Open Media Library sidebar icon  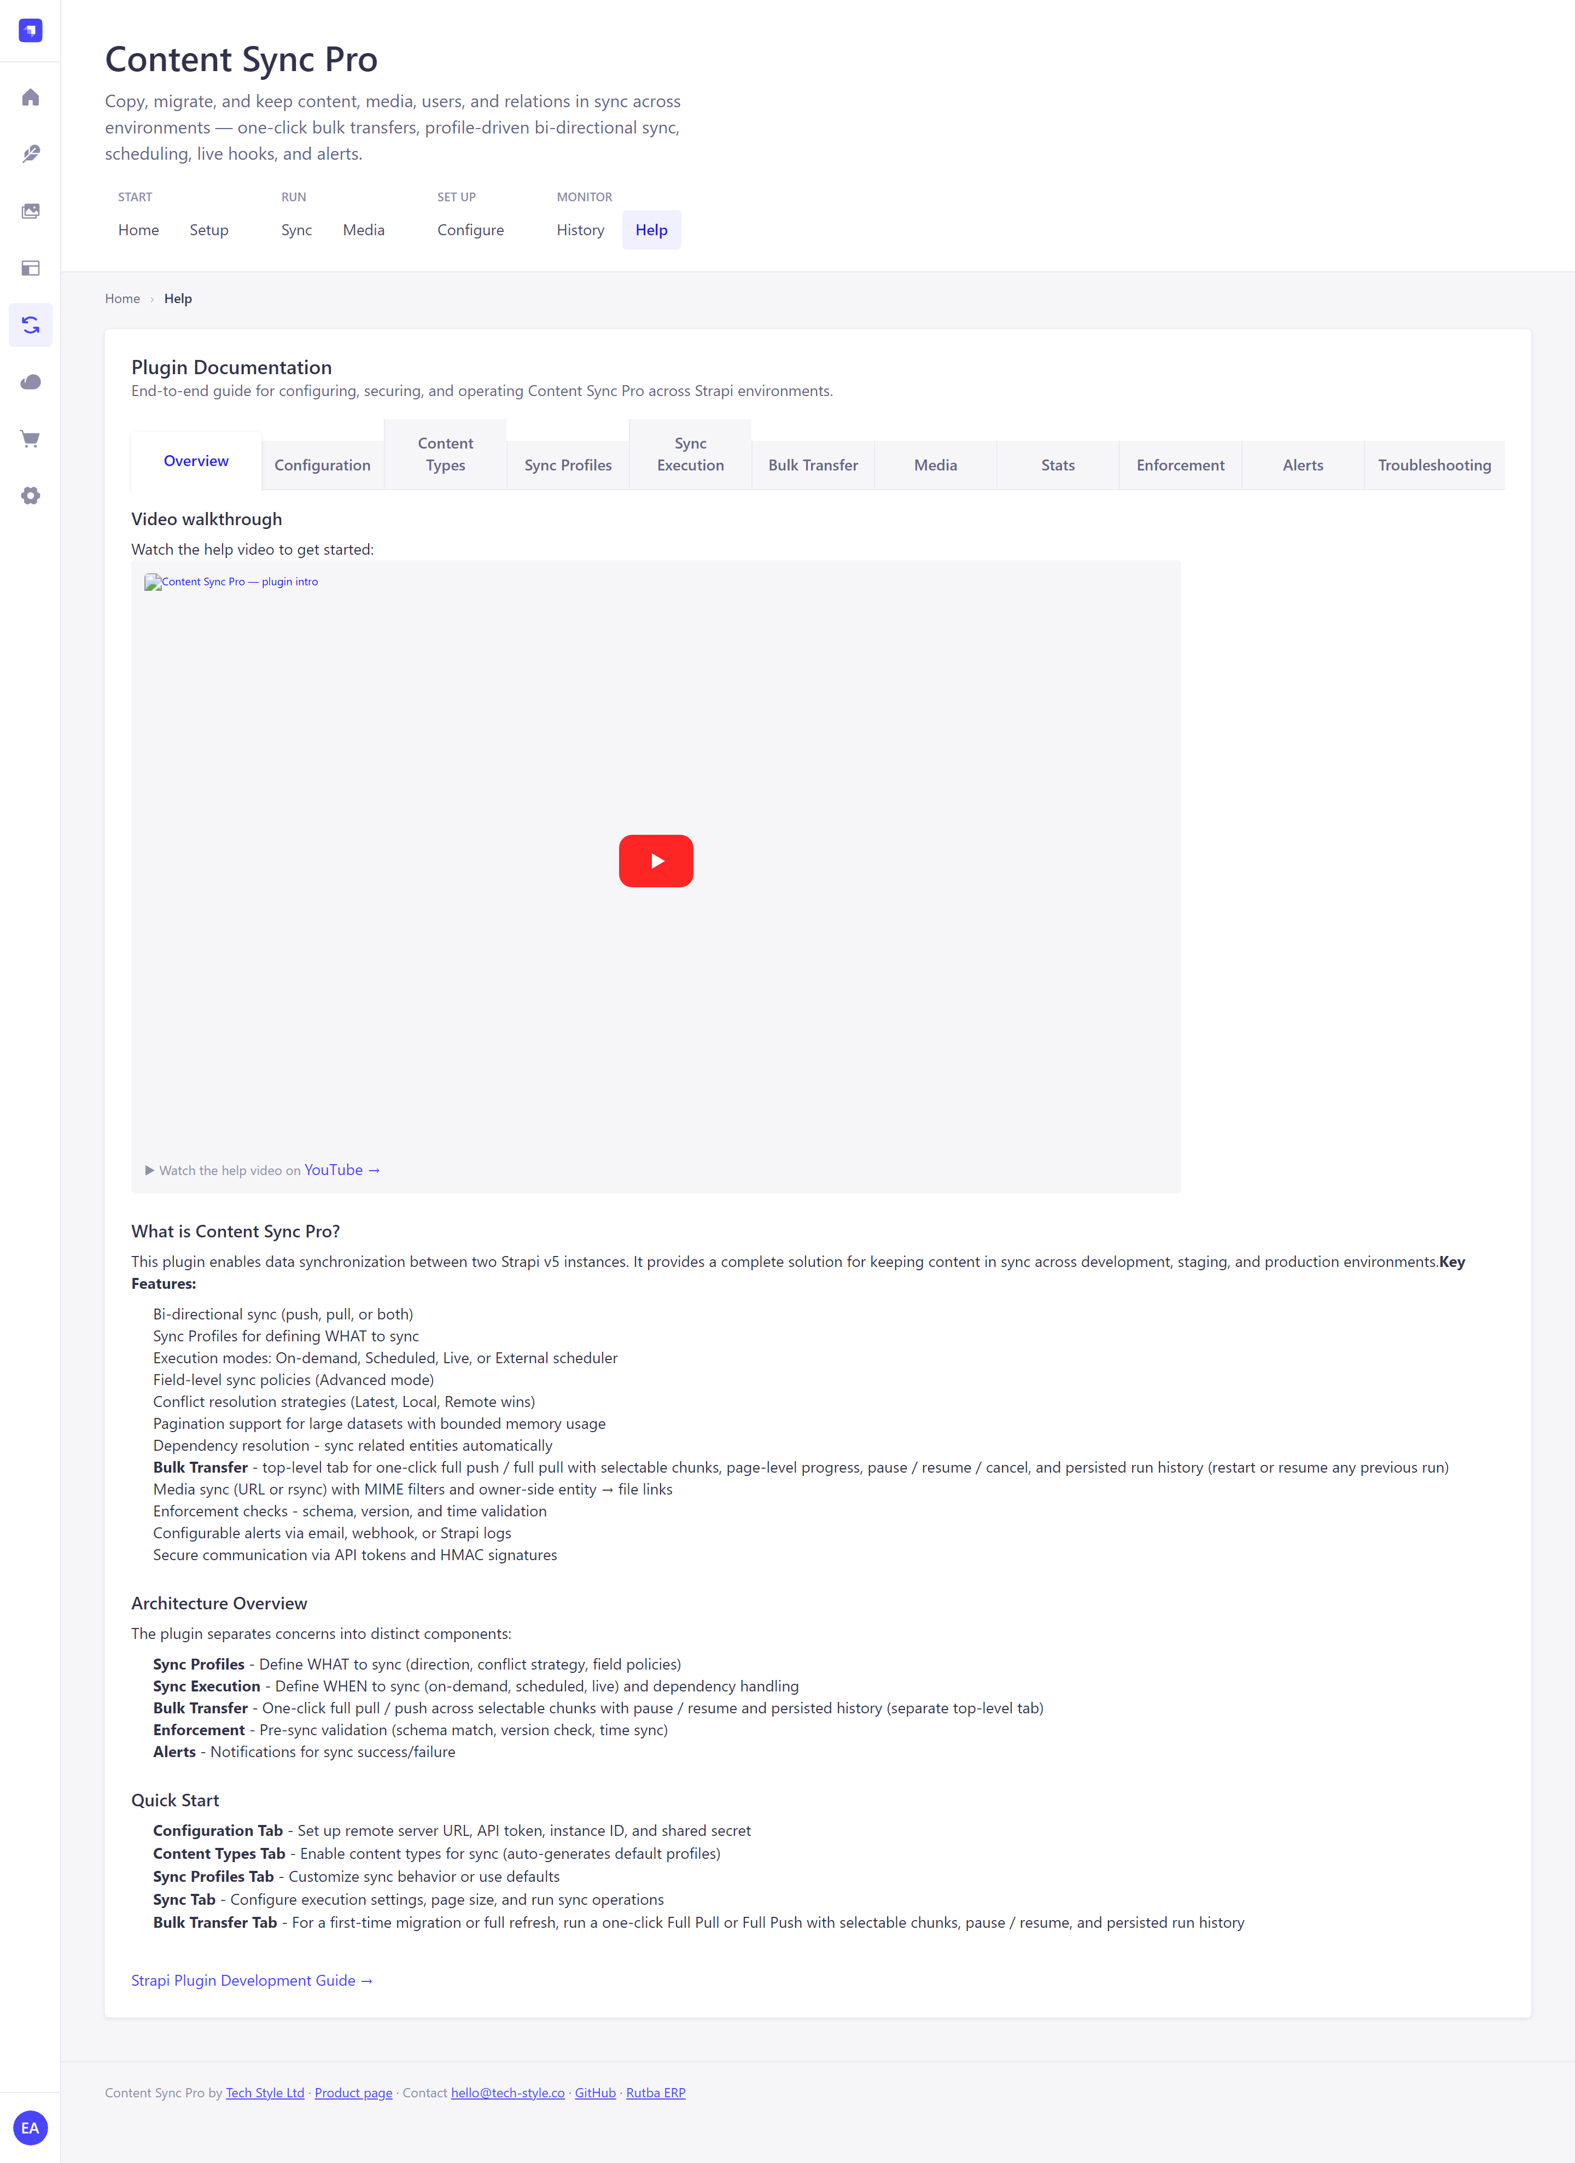[x=31, y=211]
